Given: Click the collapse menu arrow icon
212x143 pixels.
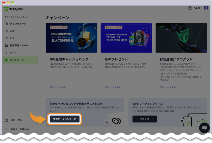Looking at the screenshot, I should 6,129.
